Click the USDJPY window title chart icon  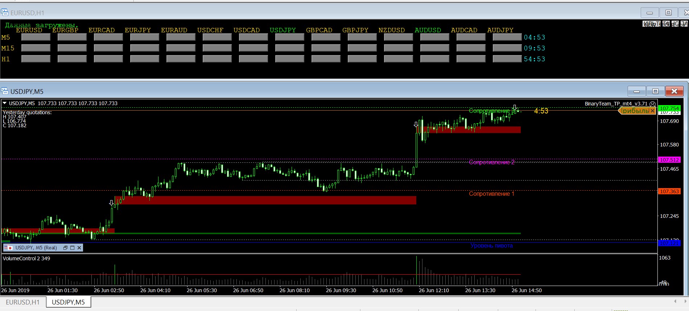5,91
